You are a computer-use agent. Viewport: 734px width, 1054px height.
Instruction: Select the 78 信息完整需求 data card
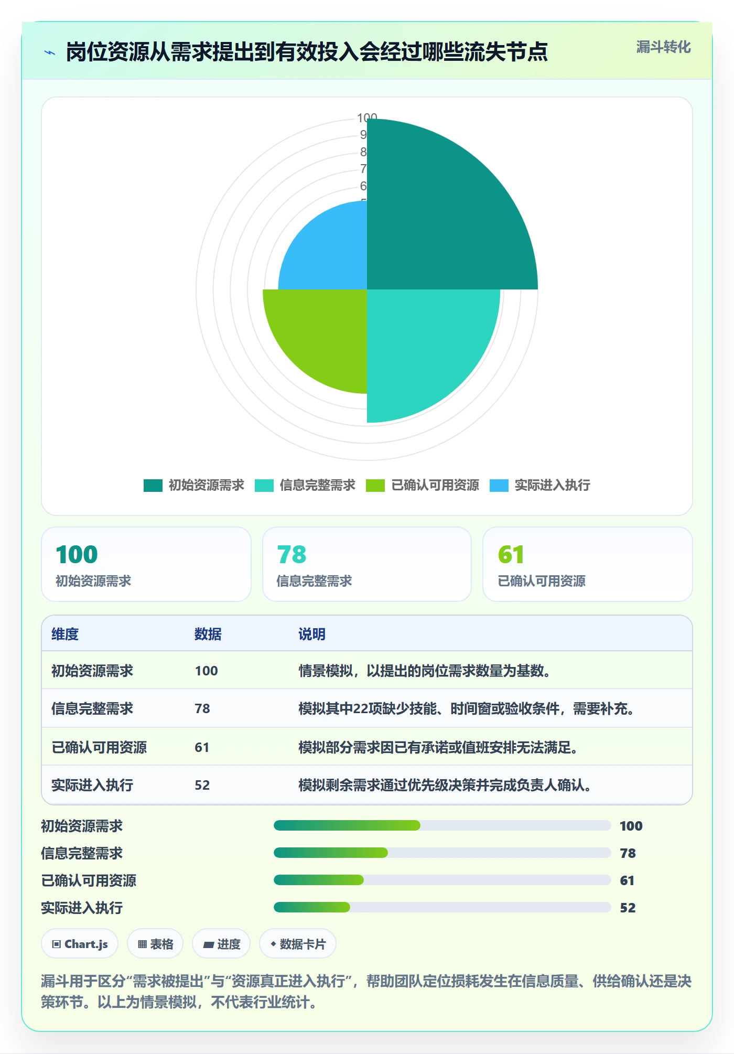pyautogui.click(x=367, y=564)
